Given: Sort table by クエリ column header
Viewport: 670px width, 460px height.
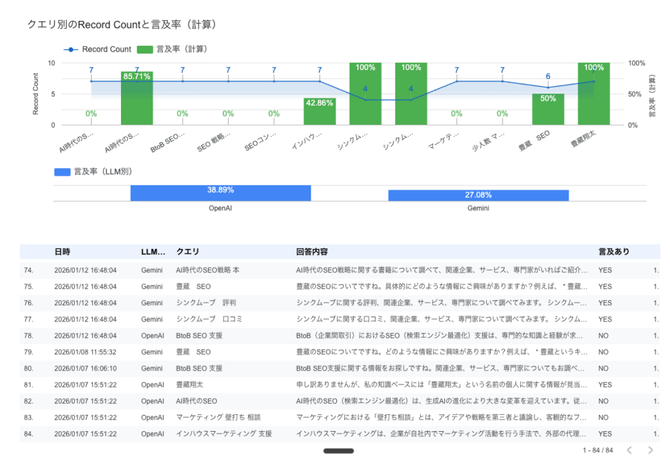Looking at the screenshot, I should click(x=188, y=252).
